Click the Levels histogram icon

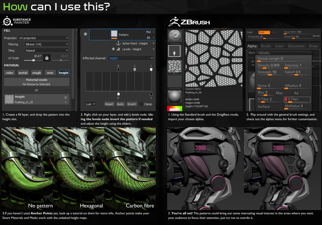click(x=118, y=49)
